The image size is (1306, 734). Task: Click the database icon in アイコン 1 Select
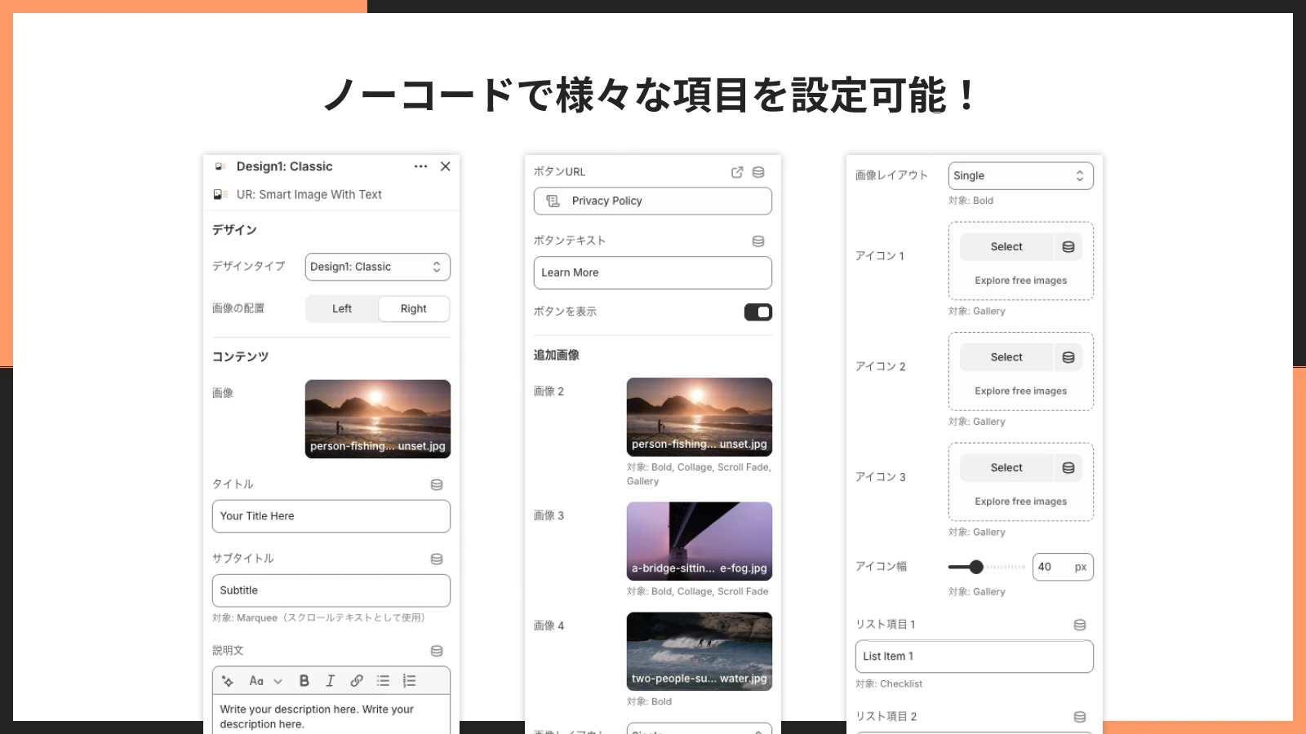click(x=1068, y=247)
